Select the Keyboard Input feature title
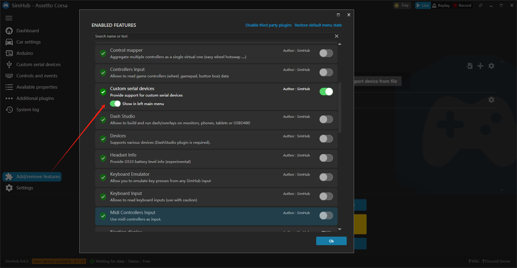Viewport: 517px width, 268px height. point(126,193)
